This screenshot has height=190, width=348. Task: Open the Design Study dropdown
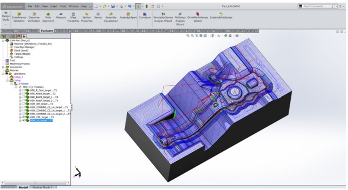click(x=5, y=24)
